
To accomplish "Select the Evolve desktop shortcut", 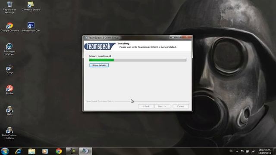I will pyautogui.click(x=9, y=90).
